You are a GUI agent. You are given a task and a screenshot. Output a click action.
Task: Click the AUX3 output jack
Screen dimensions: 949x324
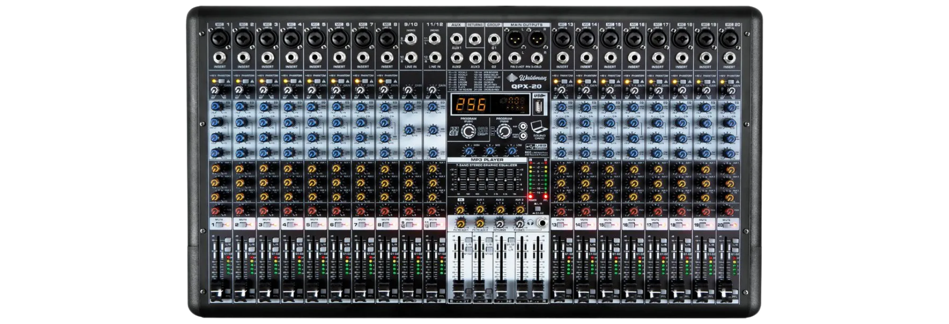click(475, 58)
